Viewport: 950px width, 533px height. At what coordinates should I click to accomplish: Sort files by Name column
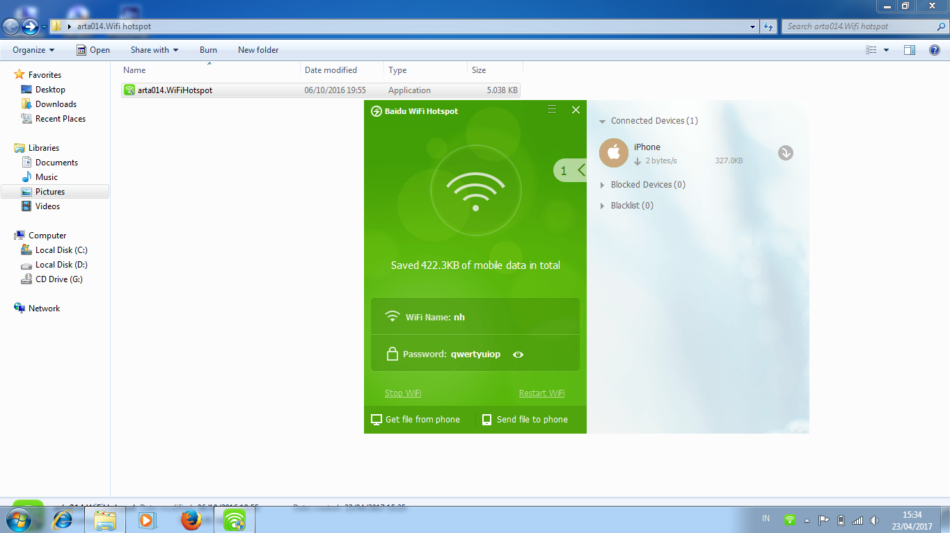211,70
